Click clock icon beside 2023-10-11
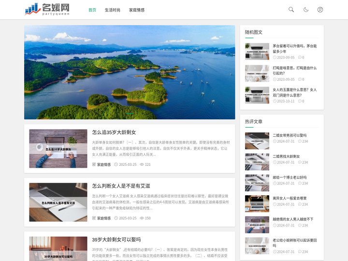348x261 pixels. (x=275, y=101)
